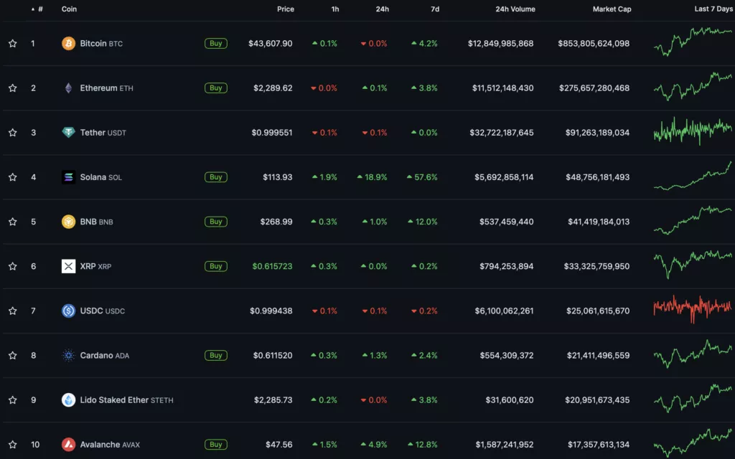Click the XRP logo icon
This screenshot has height=459, width=735.
tap(68, 266)
